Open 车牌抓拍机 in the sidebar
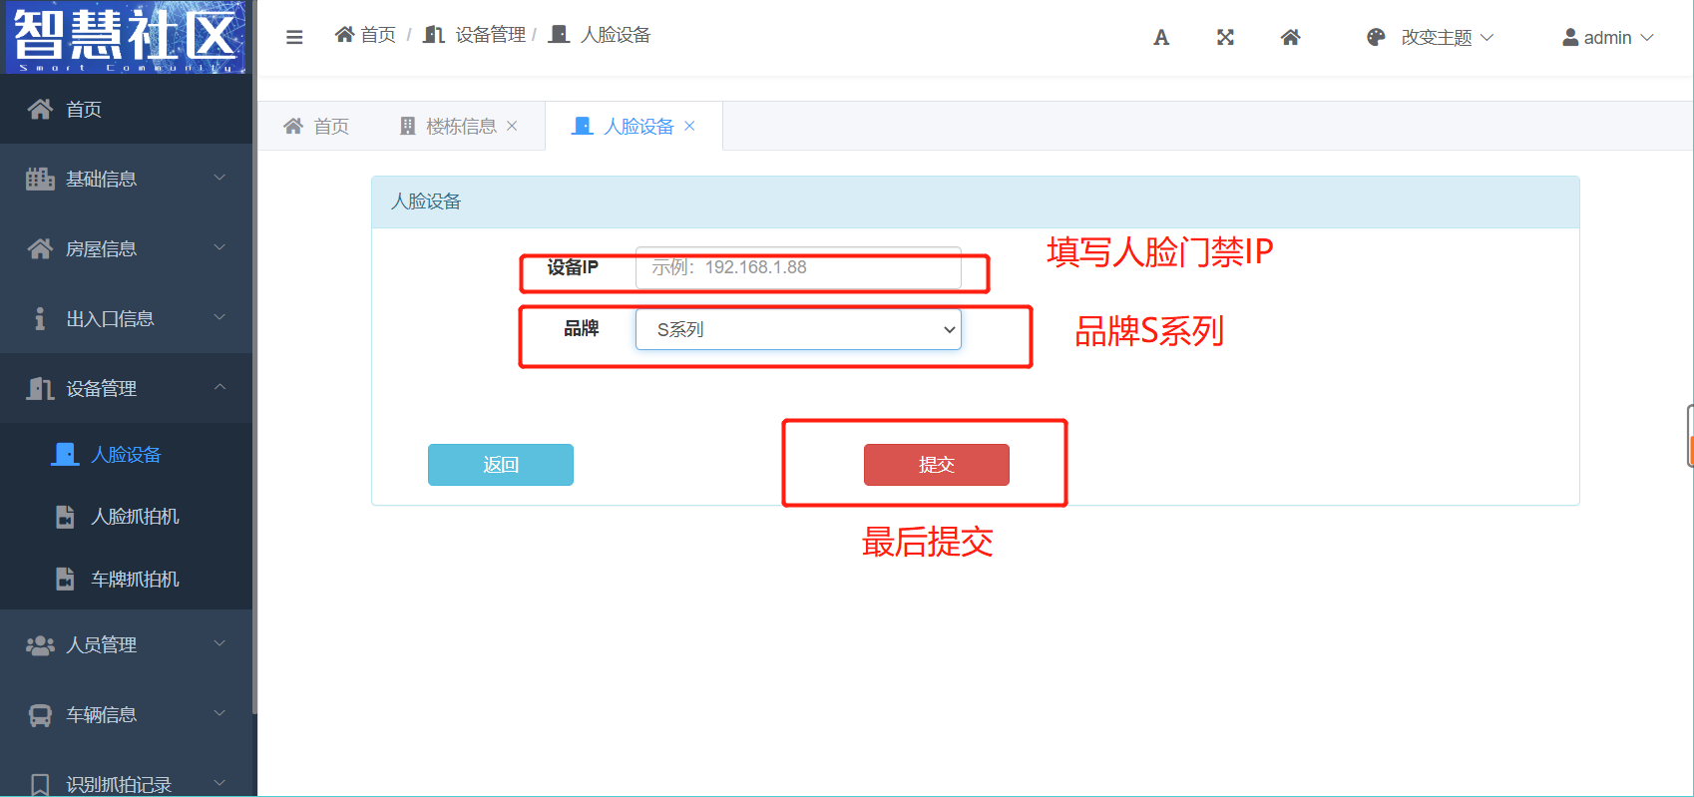Image resolution: width=1694 pixels, height=797 pixels. (x=135, y=580)
